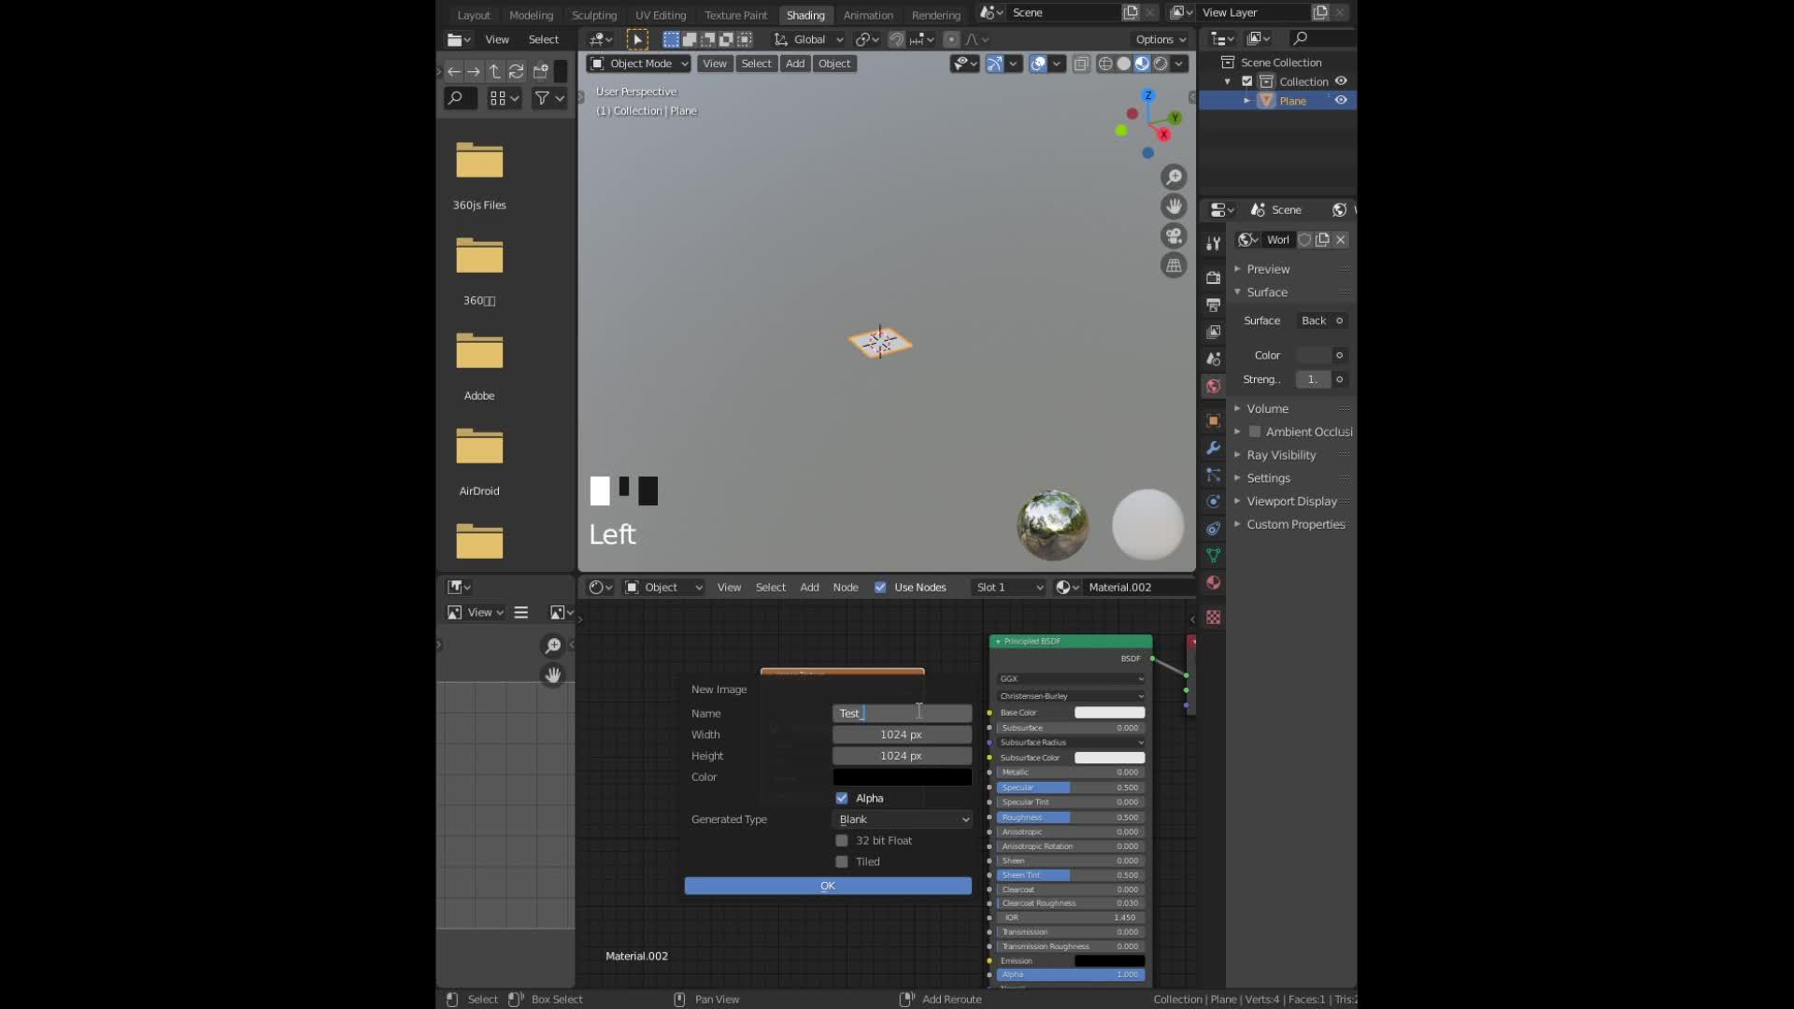Open the Material properties tab icon
This screenshot has width=1794, height=1009.
coord(1213,582)
